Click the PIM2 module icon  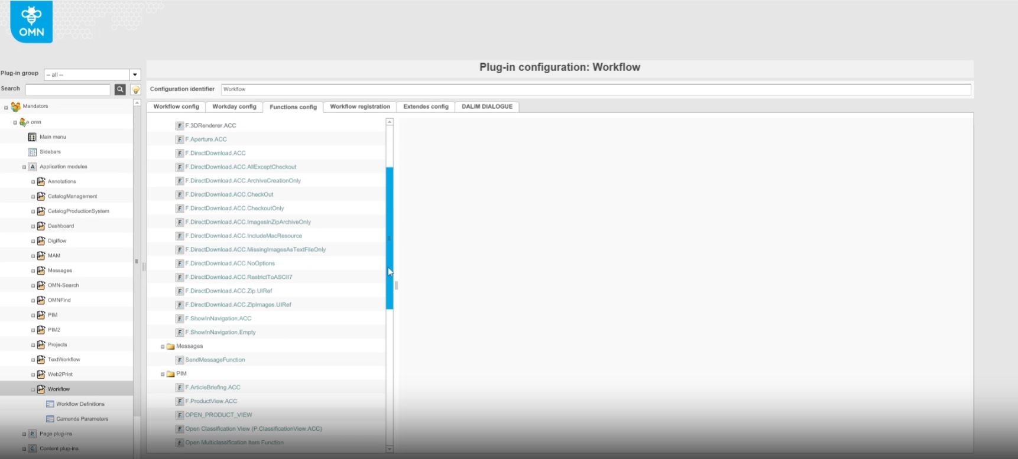pyautogui.click(x=41, y=330)
